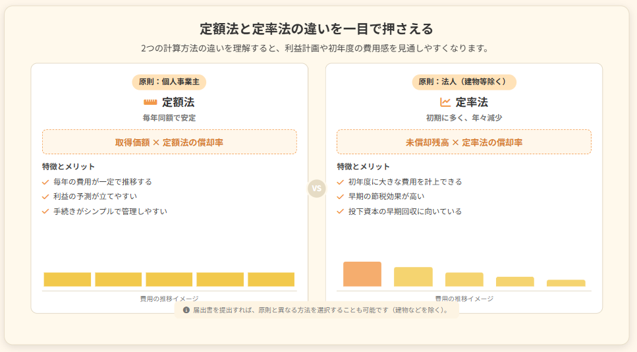Click the first yellow bar in 定額法 chart
The height and width of the screenshot is (352, 637).
click(67, 279)
